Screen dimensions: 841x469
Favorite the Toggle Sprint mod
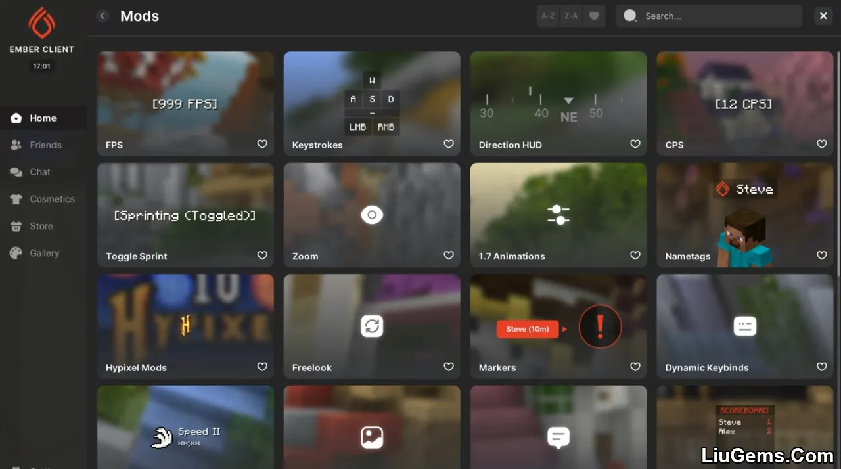click(262, 256)
